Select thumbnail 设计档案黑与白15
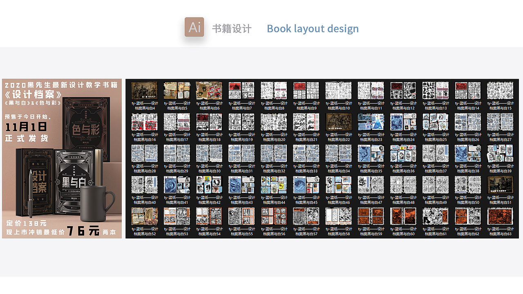 (x=500, y=90)
